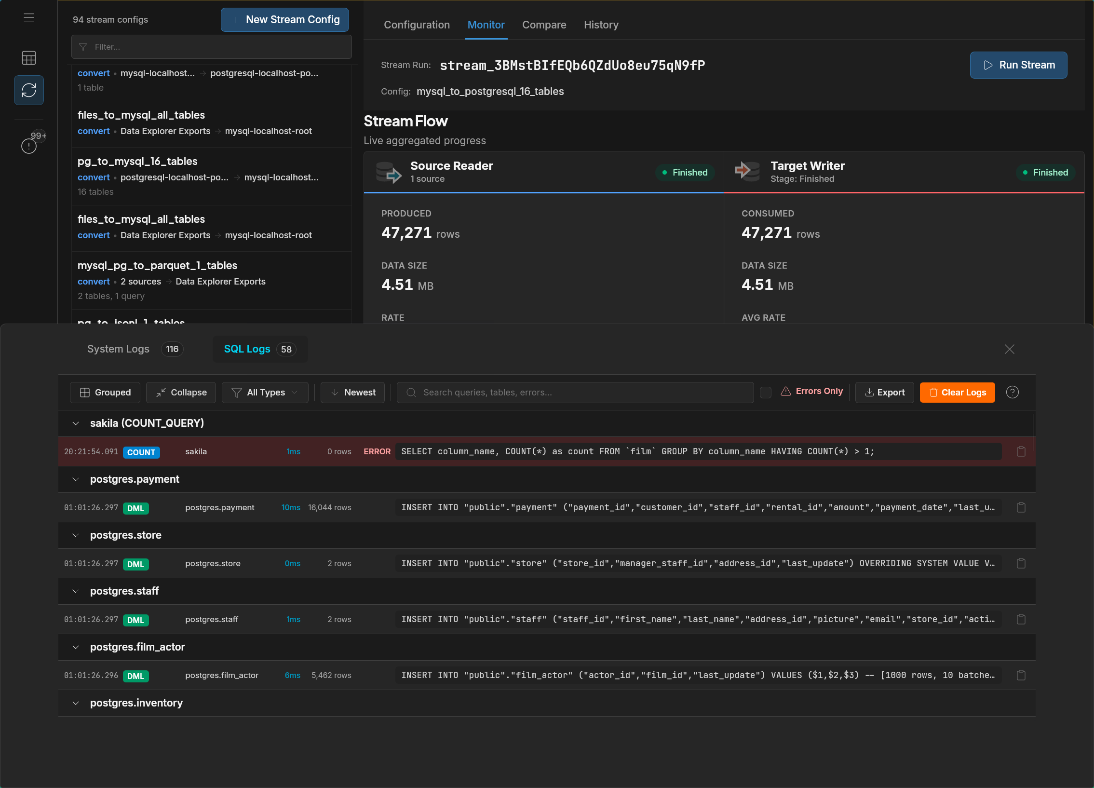Image resolution: width=1094 pixels, height=788 pixels.
Task: Select first files_to_mysql_all_tables config
Action: point(212,124)
